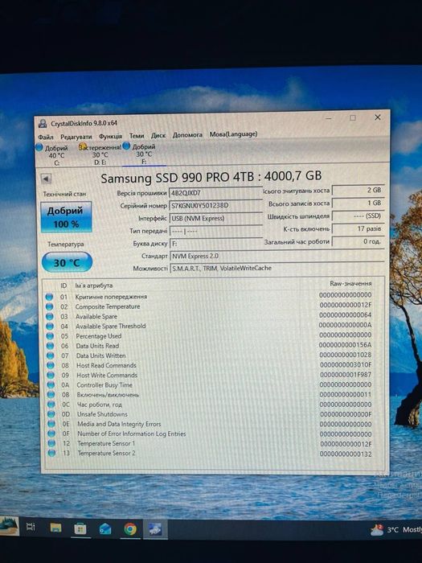The width and height of the screenshot is (422, 563).
Task: Open the Файл menu
Action: (46, 137)
